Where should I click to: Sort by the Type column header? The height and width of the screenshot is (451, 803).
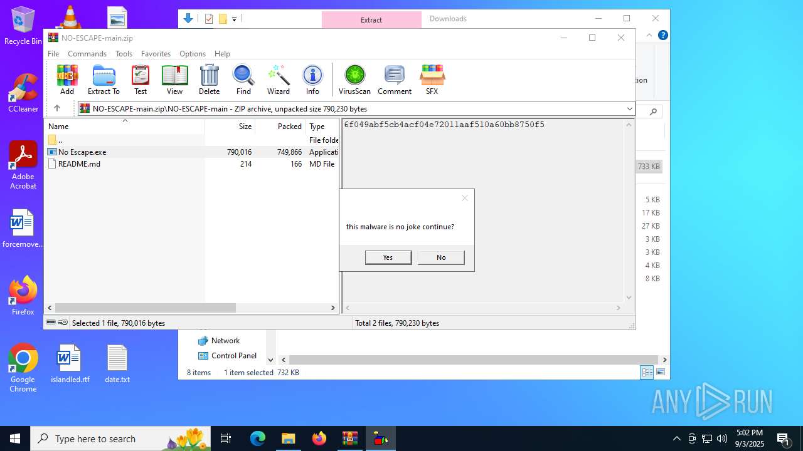(x=322, y=126)
